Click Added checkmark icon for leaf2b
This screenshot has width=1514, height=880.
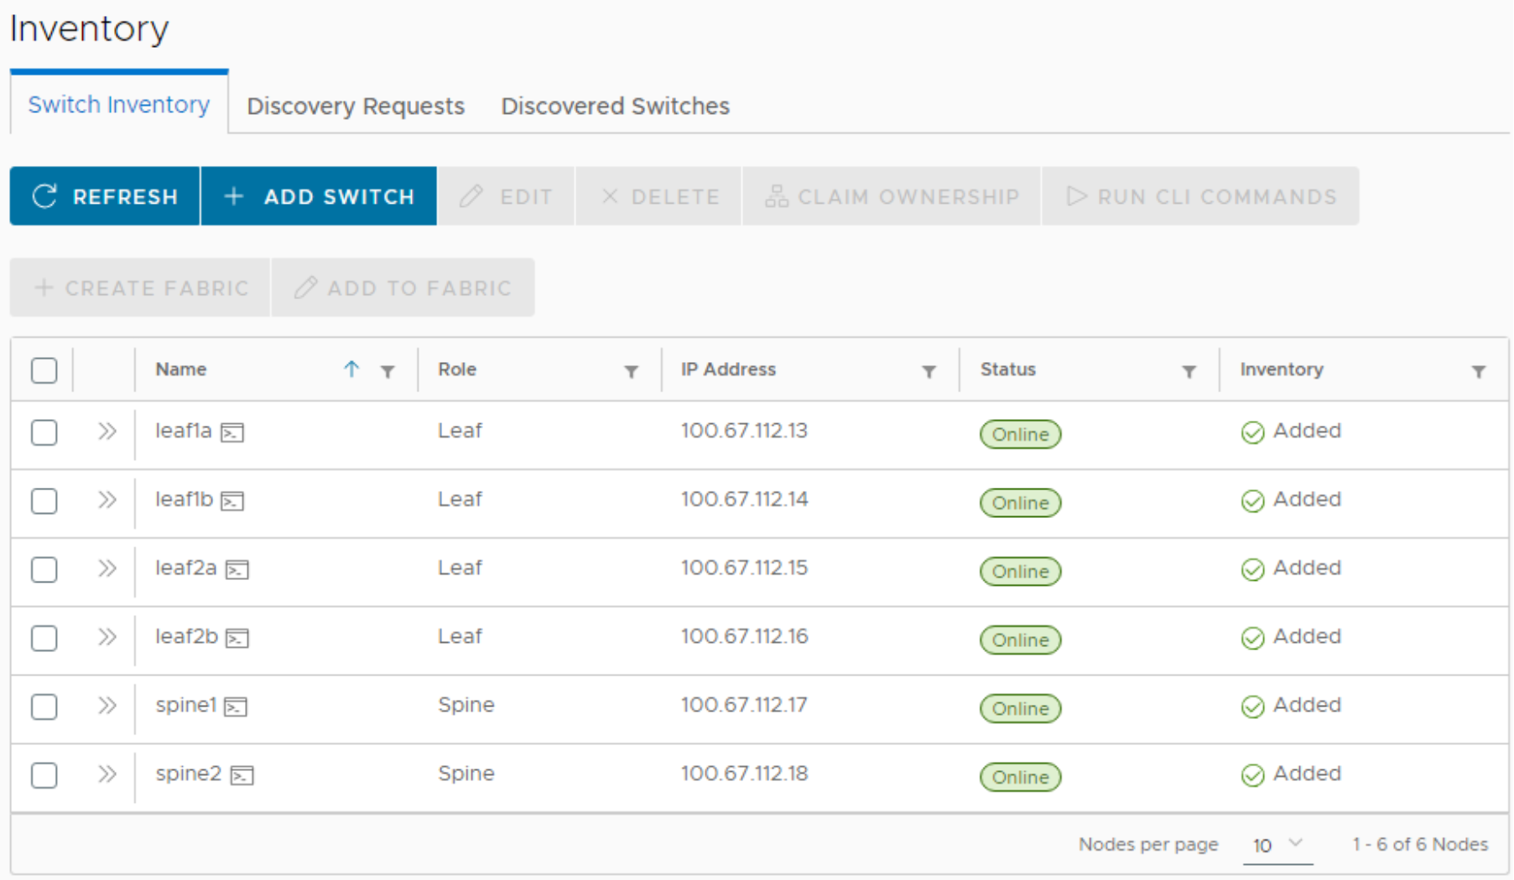[1252, 639]
